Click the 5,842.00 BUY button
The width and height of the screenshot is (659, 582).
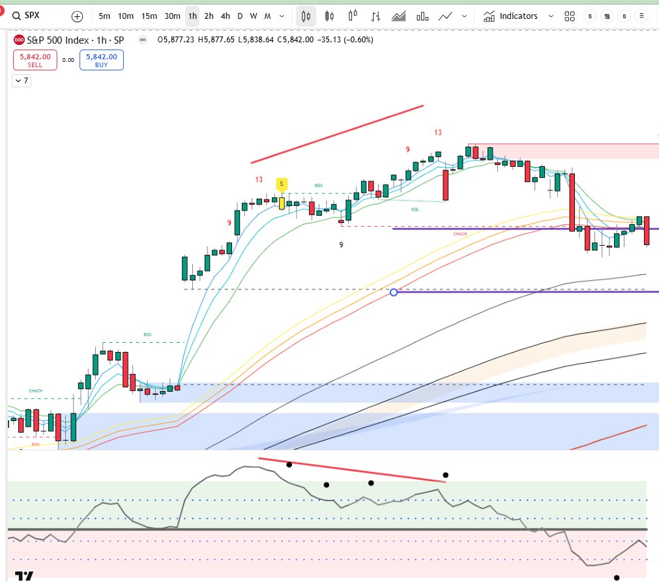tap(101, 60)
